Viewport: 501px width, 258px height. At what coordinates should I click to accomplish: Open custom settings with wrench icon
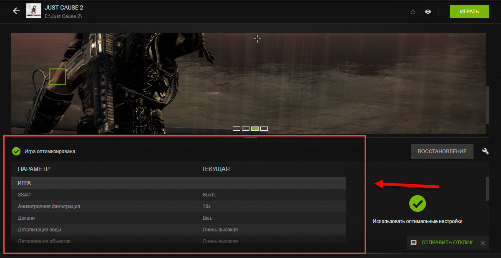click(485, 151)
